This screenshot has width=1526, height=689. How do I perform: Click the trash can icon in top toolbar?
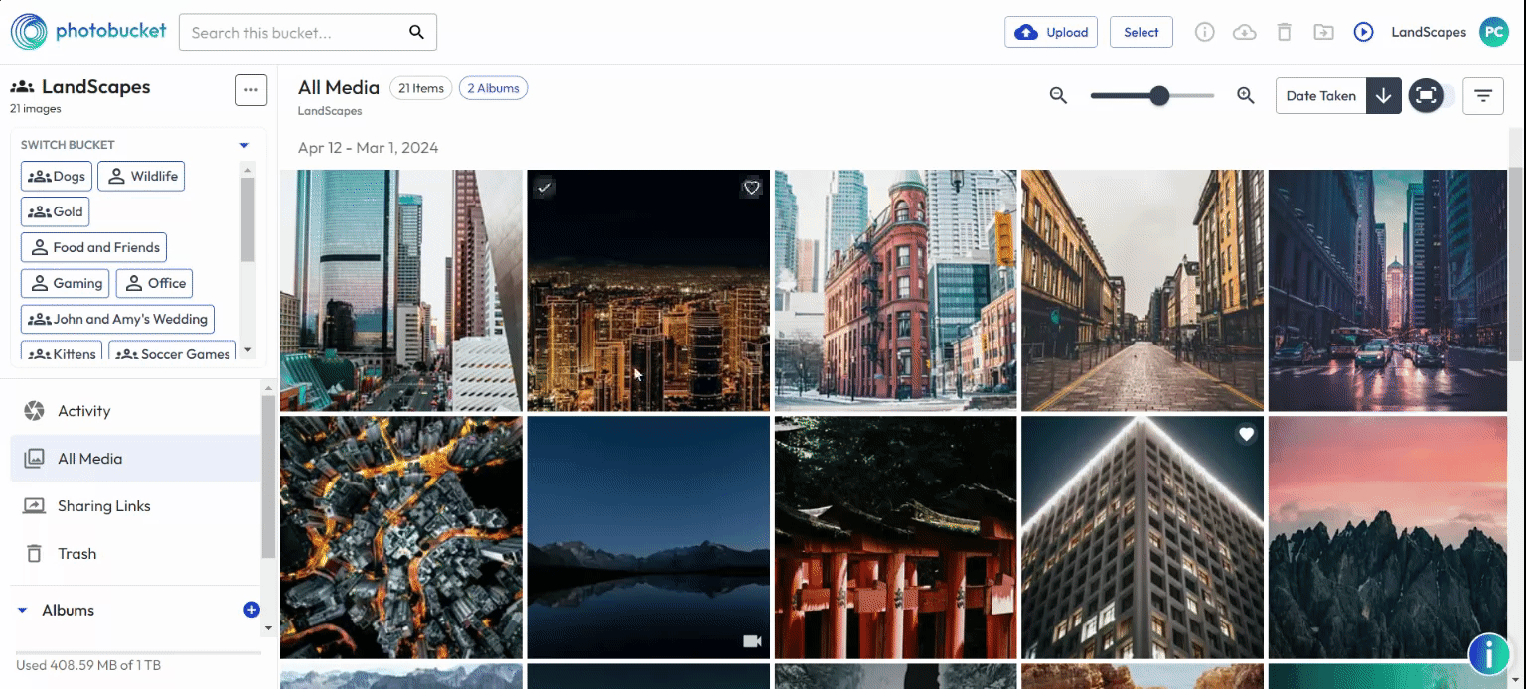pos(1284,32)
